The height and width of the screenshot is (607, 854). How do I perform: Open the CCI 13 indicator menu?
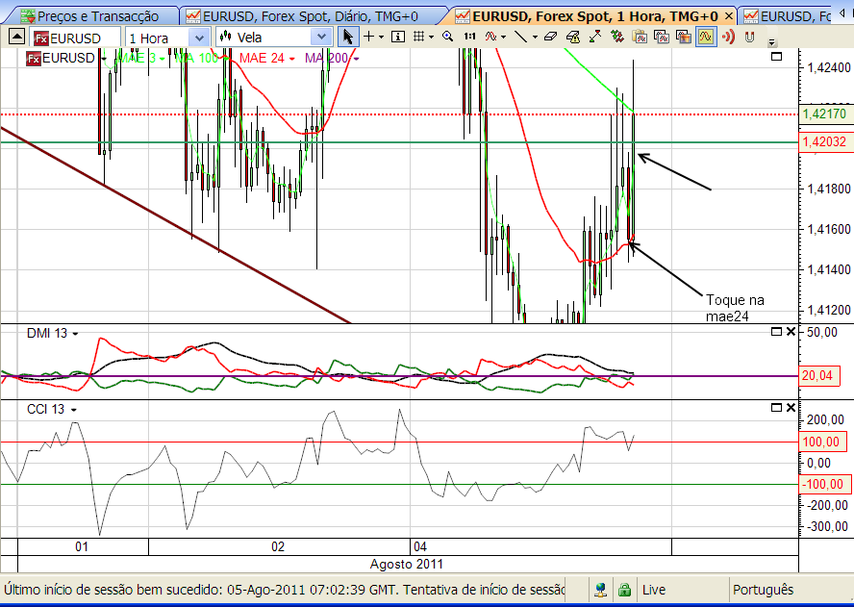(73, 410)
